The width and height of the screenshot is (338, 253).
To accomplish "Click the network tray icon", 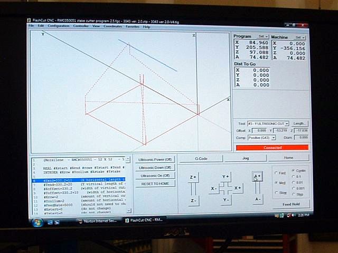I will [x=282, y=215].
